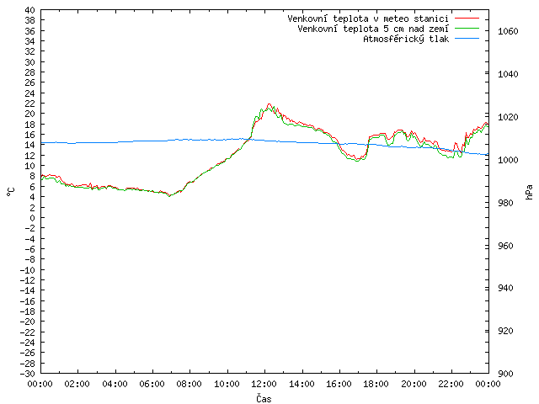
Task: Click the '980' pressure axis label
Action: click(x=505, y=203)
